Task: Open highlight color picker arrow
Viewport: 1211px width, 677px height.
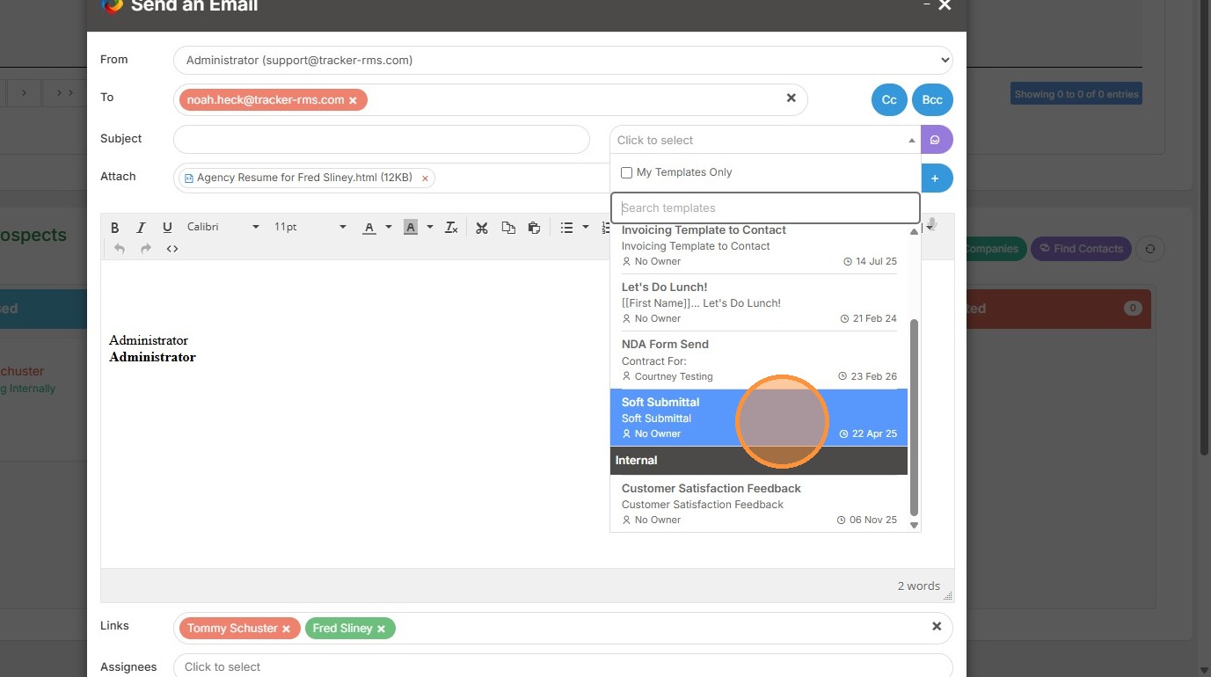Action: 429,228
